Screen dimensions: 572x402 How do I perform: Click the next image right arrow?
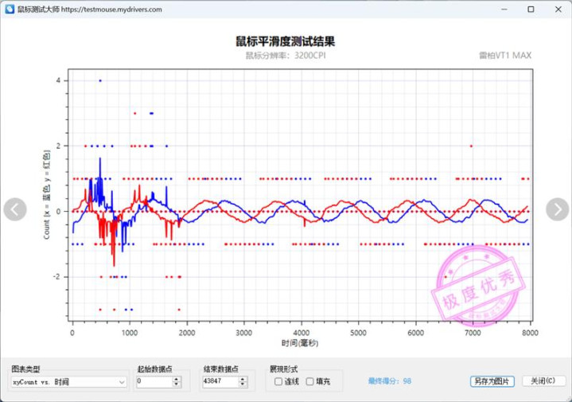click(x=557, y=209)
